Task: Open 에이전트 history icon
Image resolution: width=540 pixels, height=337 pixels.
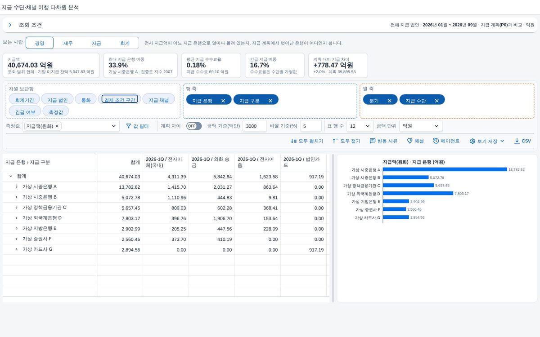Action: (436, 141)
